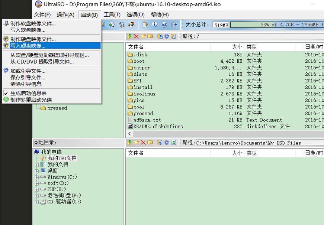
Task: Open the image info toolbar icon
Action: click(x=155, y=25)
